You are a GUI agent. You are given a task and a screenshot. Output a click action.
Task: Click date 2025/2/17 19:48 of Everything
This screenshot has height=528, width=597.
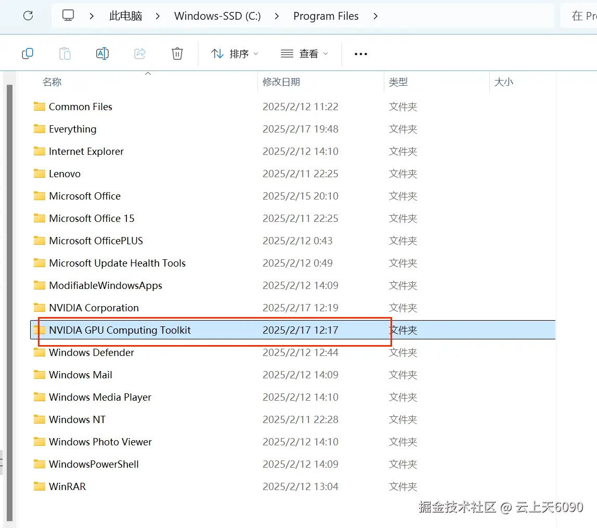click(301, 129)
